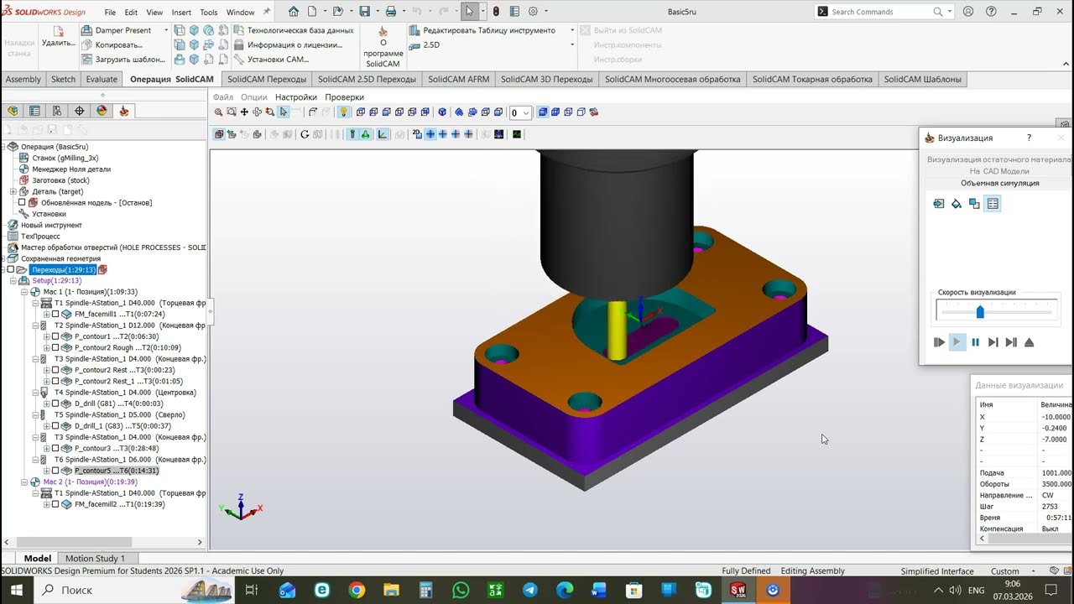Image resolution: width=1074 pixels, height=604 pixels.
Task: Select the arrow pointer tool in simulation toolbar
Action: click(284, 112)
